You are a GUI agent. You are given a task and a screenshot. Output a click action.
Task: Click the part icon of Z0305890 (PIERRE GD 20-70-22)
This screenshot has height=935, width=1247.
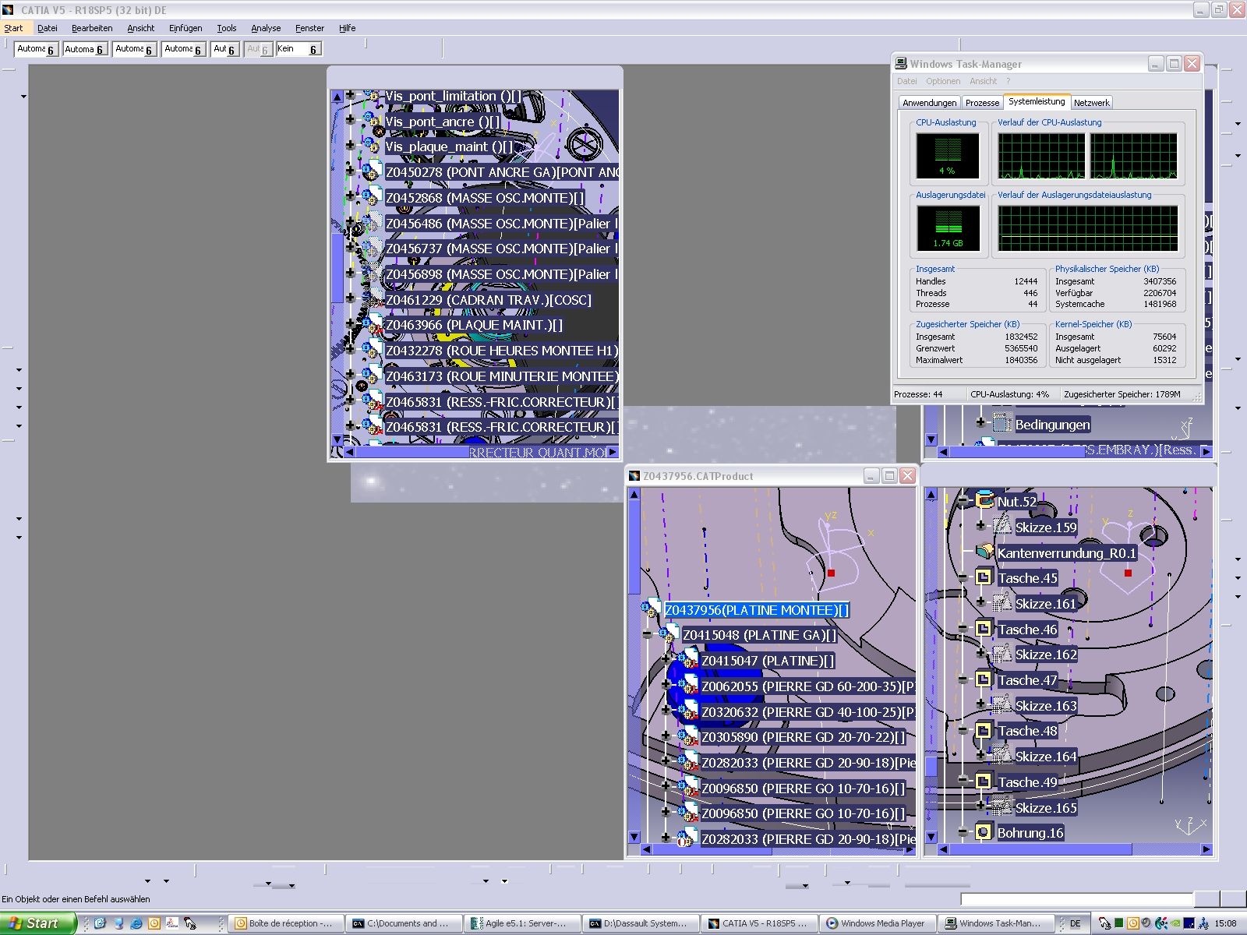[x=688, y=736]
